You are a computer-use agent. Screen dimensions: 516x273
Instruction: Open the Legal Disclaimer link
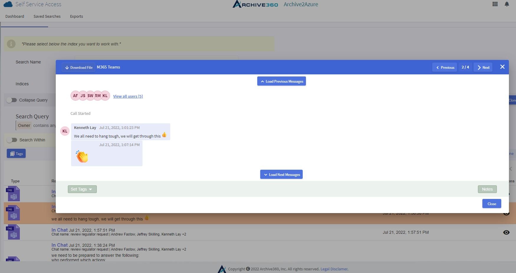[334, 269]
